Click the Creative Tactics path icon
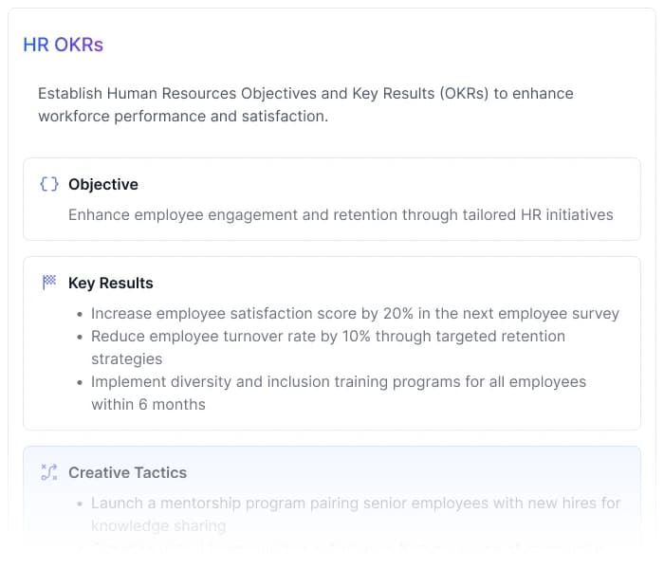The image size is (664, 569). [x=49, y=472]
